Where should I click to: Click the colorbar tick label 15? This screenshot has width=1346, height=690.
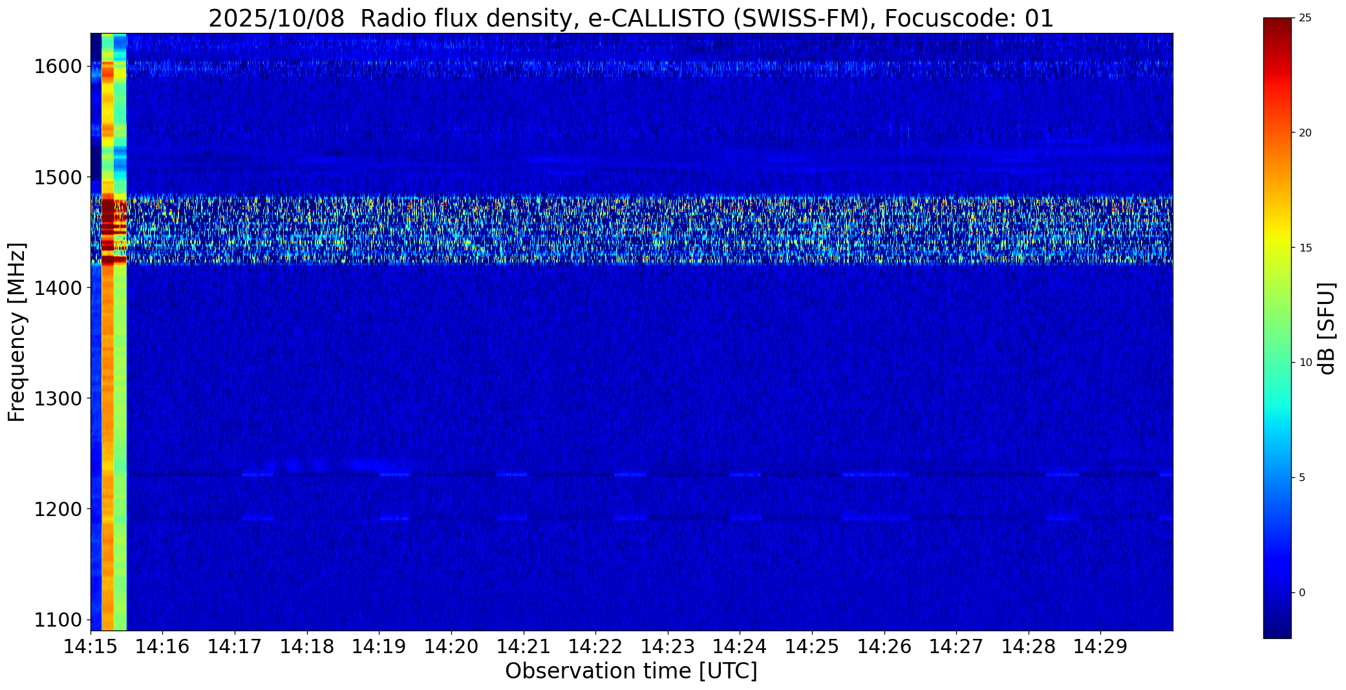point(1305,248)
